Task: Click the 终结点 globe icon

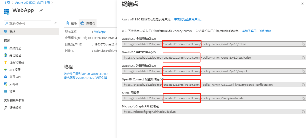Action: click(x=82, y=23)
